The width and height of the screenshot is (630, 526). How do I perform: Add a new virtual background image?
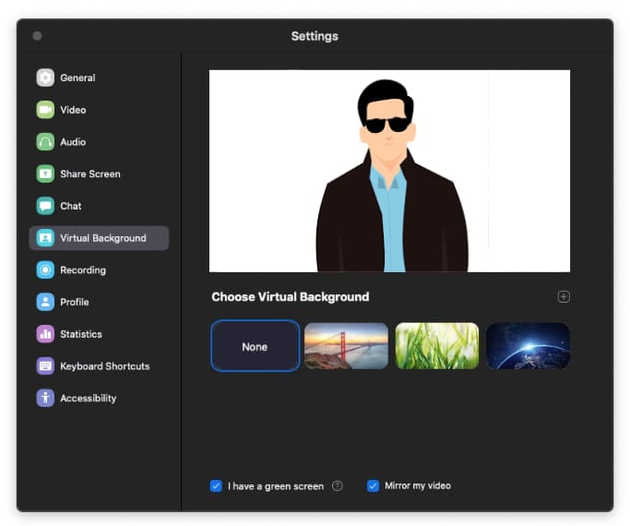click(564, 296)
